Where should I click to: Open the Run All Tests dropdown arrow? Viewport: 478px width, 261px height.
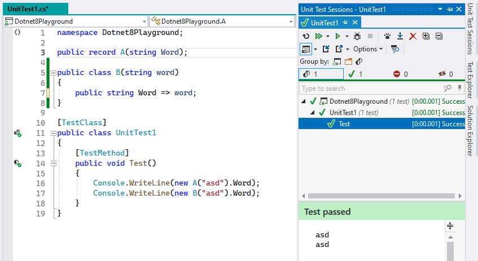tap(328, 36)
